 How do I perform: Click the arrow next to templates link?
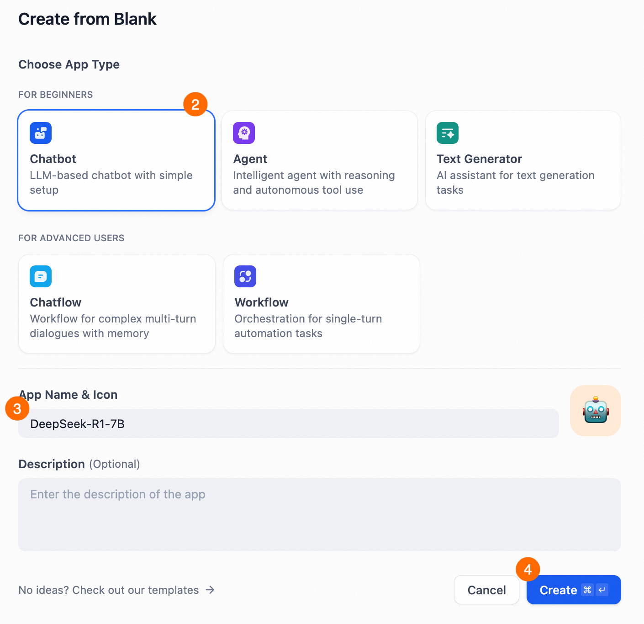tap(210, 590)
